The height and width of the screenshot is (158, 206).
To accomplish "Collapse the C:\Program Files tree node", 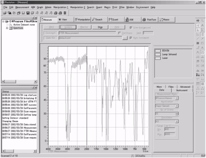I will click(3, 21).
